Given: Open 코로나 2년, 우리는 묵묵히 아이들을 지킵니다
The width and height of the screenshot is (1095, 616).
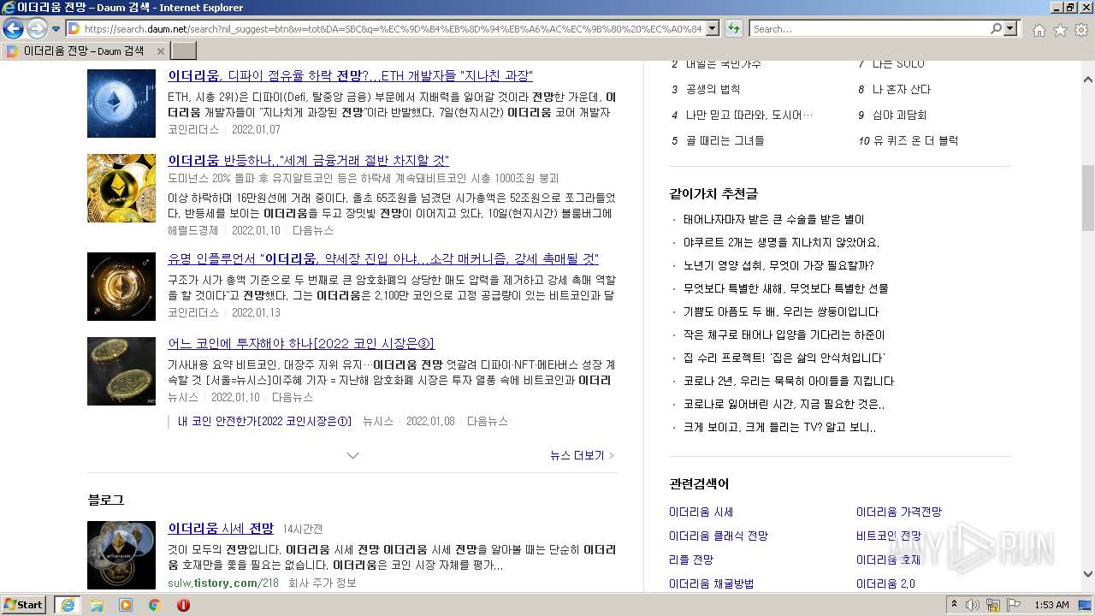Looking at the screenshot, I should (x=789, y=381).
